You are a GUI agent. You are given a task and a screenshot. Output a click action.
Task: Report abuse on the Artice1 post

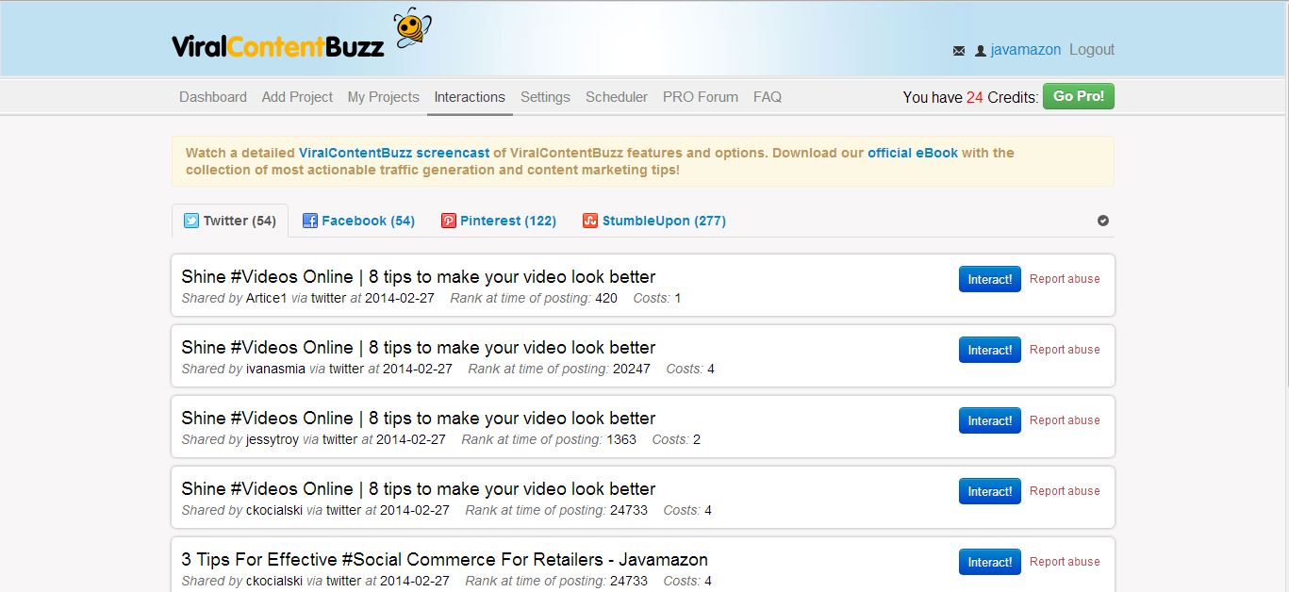(x=1065, y=279)
